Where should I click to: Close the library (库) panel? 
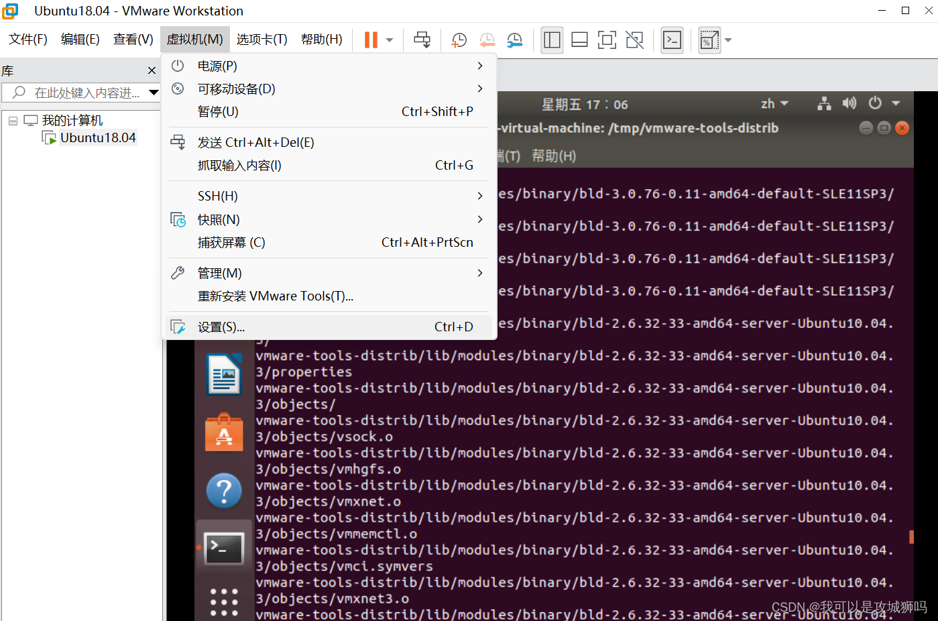(152, 70)
